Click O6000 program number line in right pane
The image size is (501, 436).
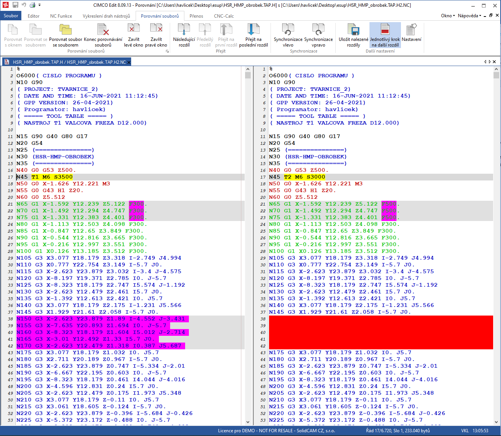[x=311, y=76]
